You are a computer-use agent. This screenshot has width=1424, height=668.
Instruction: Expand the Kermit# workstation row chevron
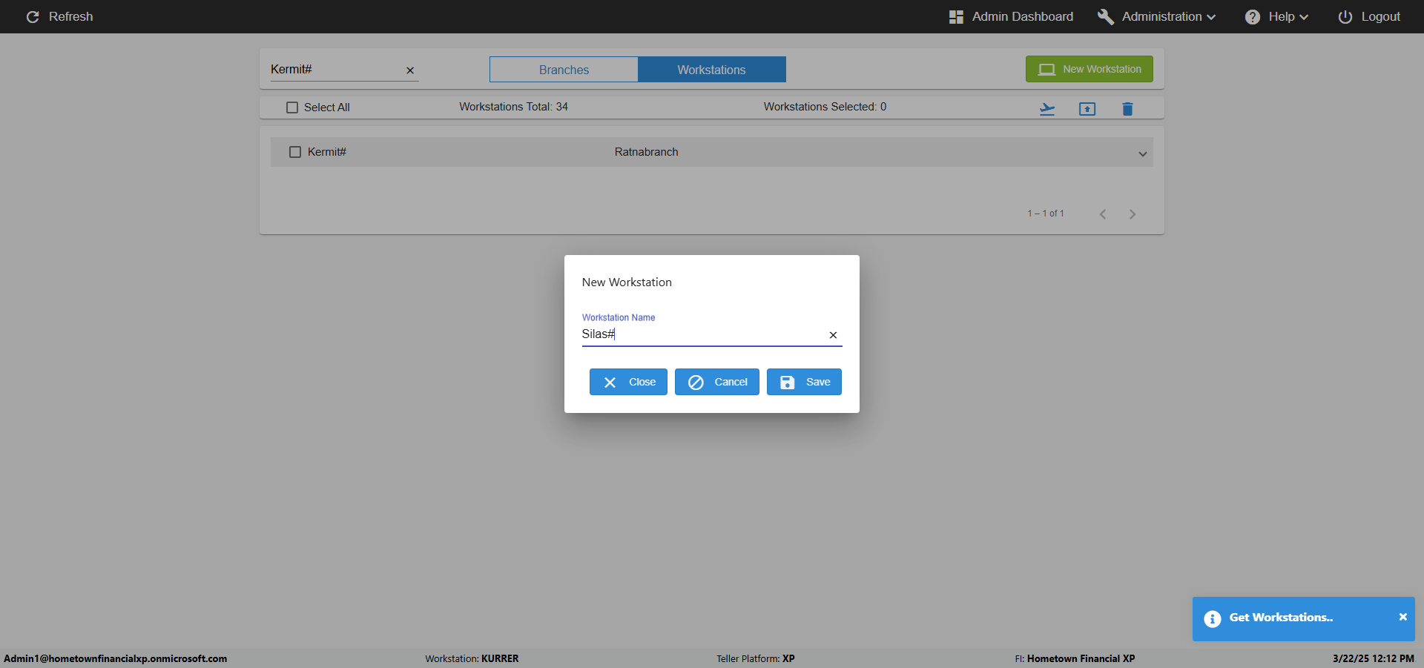pyautogui.click(x=1143, y=153)
